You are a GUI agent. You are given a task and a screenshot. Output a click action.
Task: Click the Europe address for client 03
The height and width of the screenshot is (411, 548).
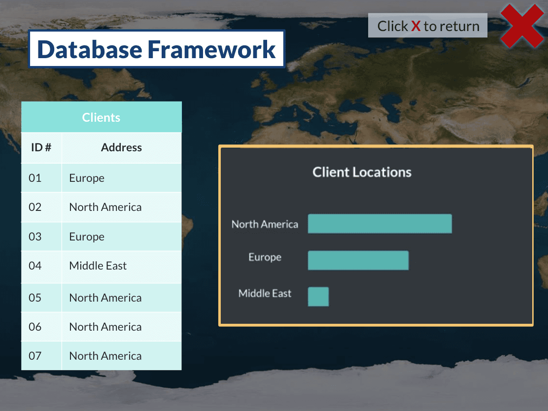[87, 237]
